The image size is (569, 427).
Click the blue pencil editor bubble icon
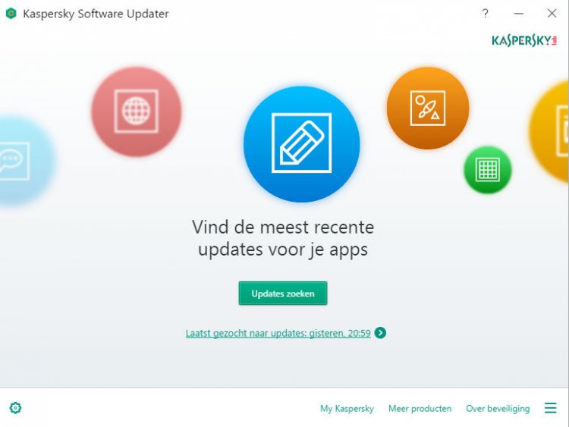tap(301, 143)
